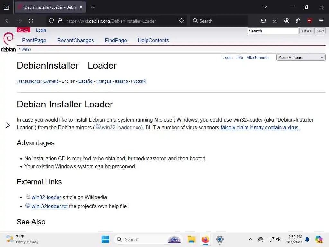Screen dimensions: 329x247
Task: Reload the current page
Action: click(x=31, y=21)
